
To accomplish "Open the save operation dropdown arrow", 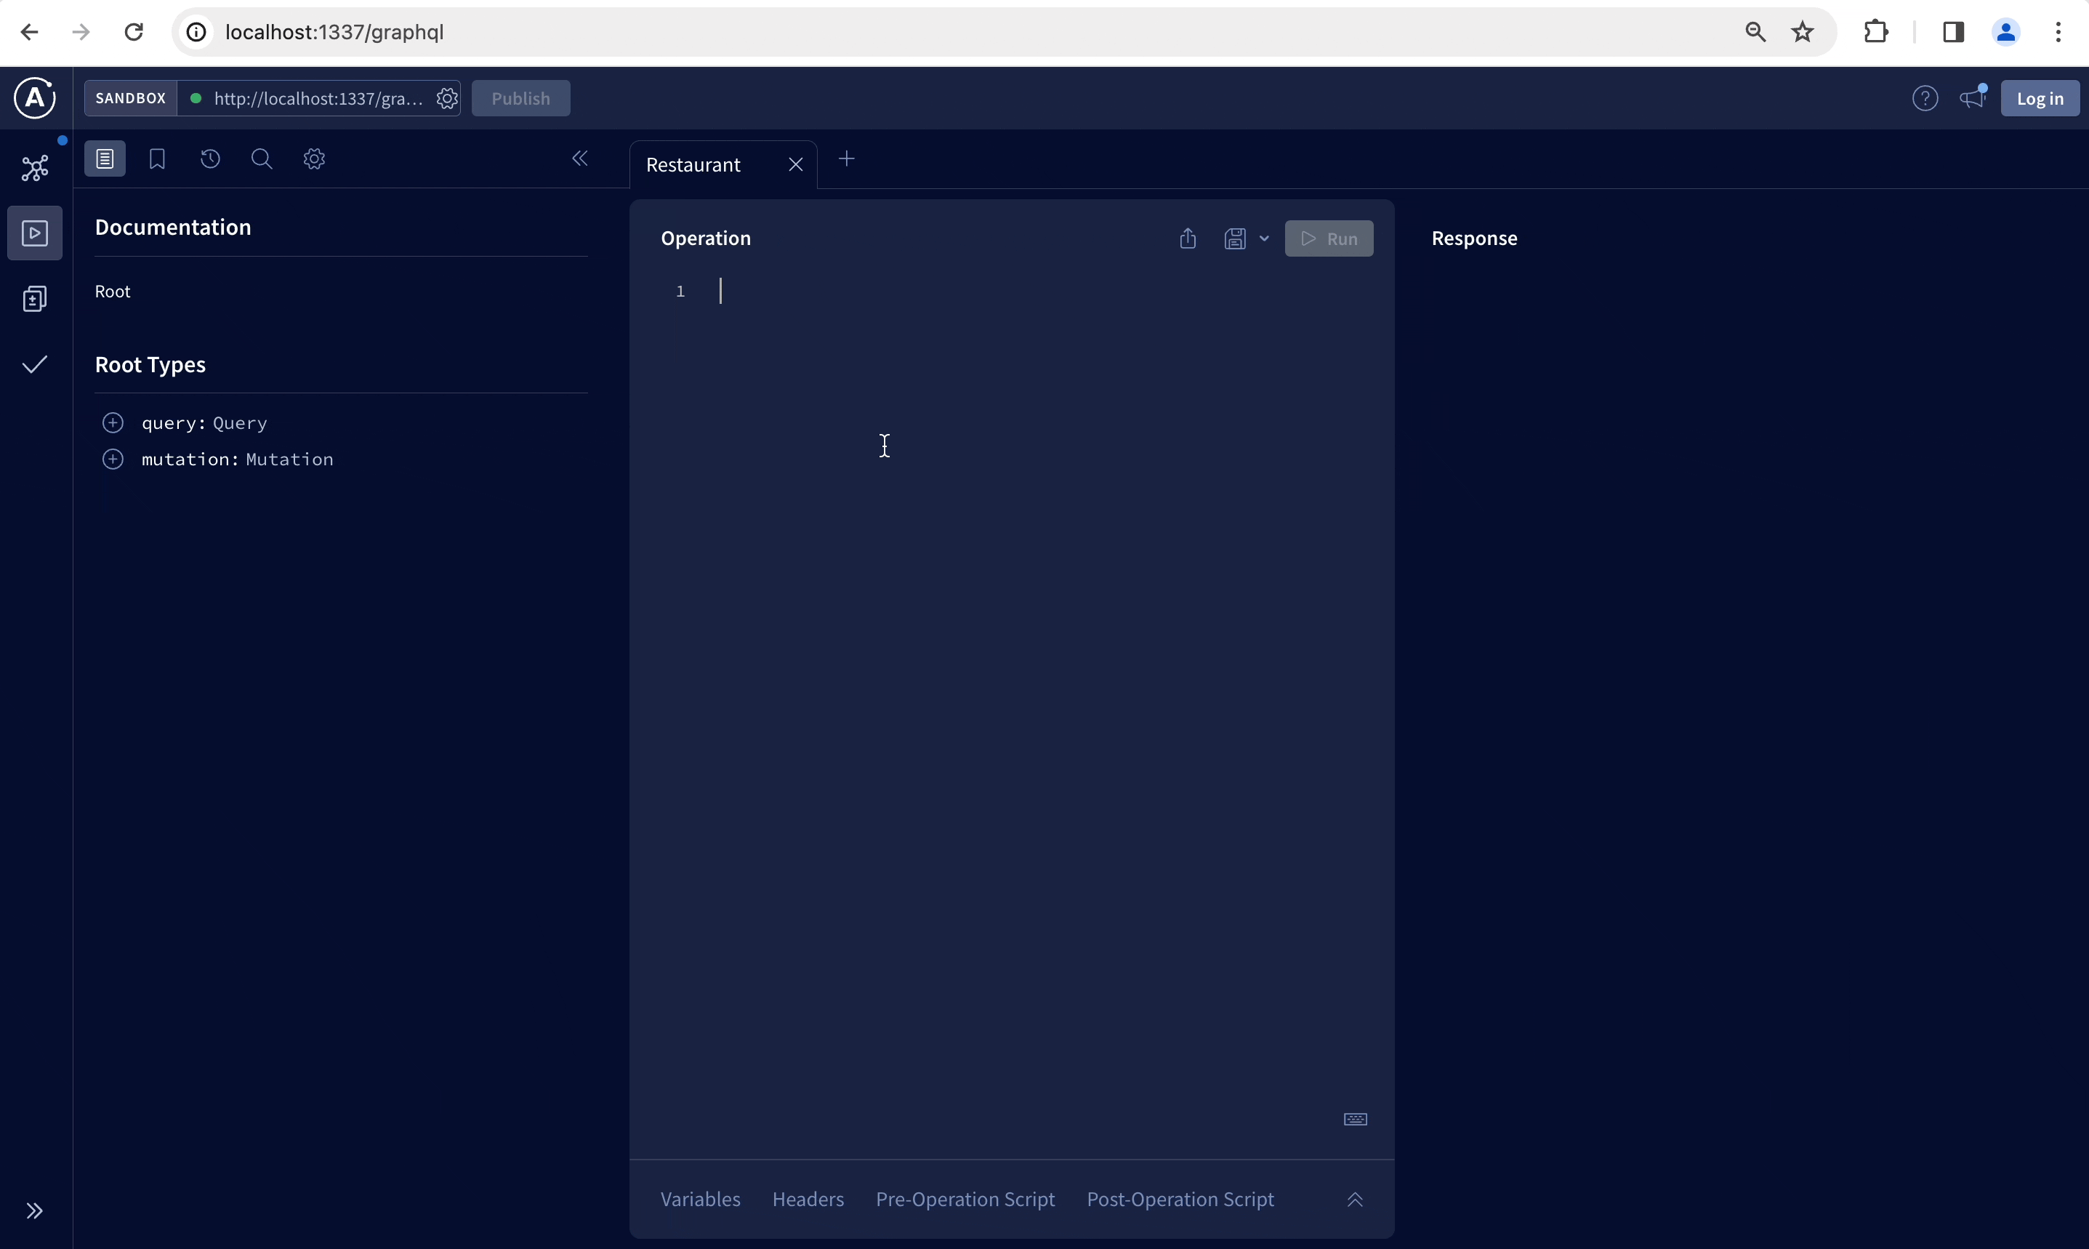I will tap(1265, 239).
